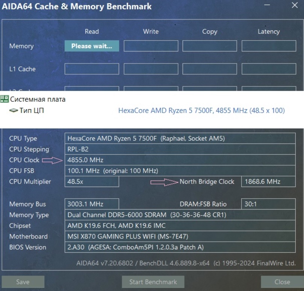Click the 1868.6 MHz North Bridge value

269,181
